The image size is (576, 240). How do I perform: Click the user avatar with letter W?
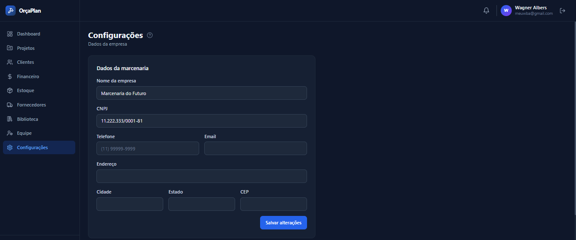point(506,11)
